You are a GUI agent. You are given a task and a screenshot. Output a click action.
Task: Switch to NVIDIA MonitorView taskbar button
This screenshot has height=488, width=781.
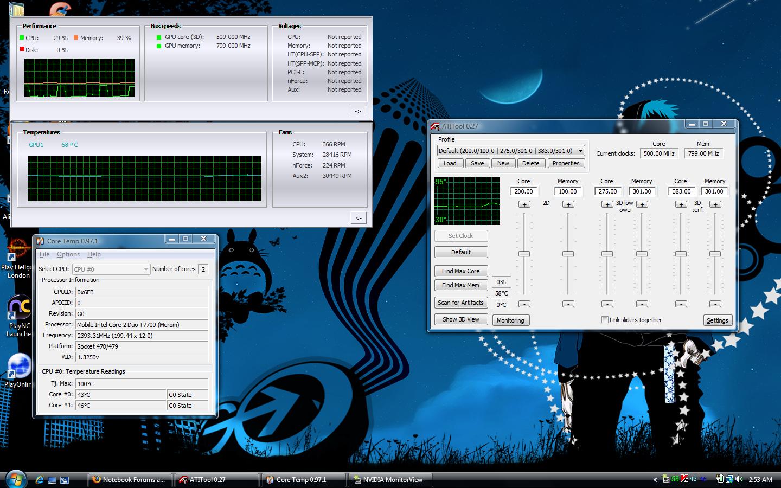tap(390, 480)
